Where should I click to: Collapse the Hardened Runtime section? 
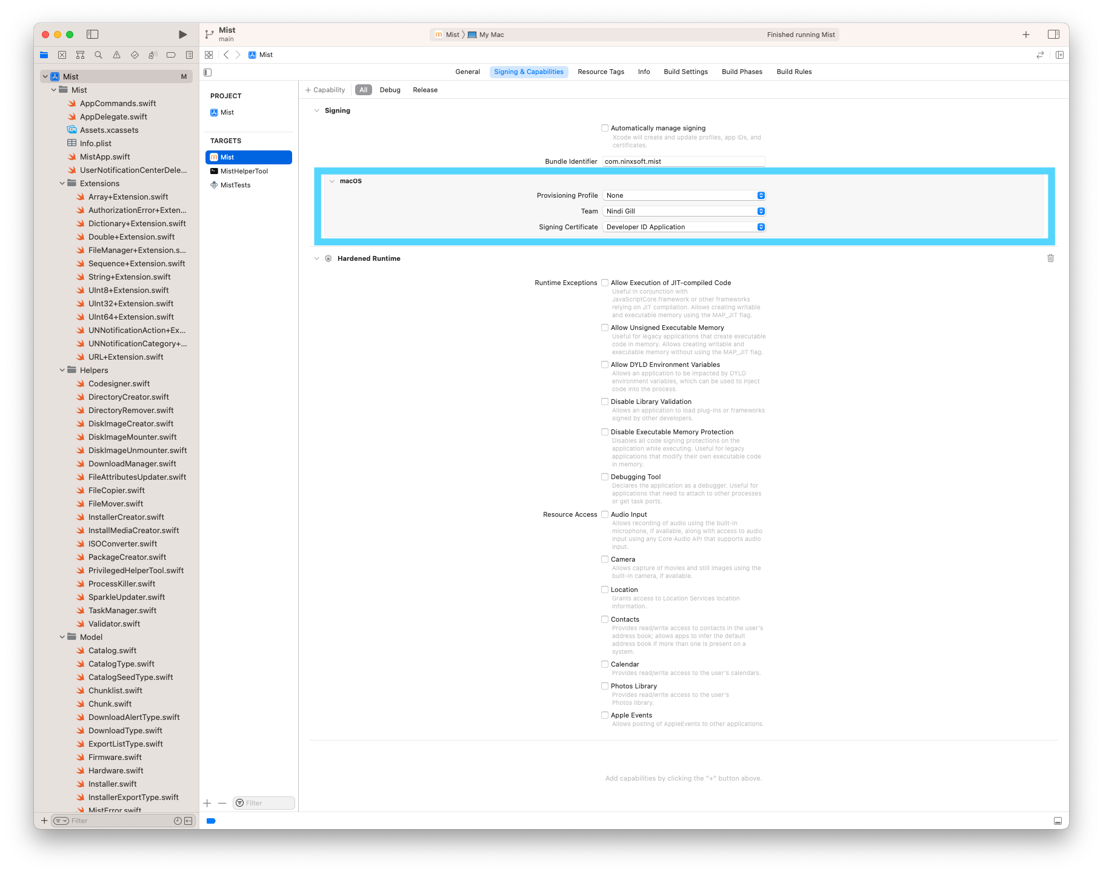click(316, 258)
